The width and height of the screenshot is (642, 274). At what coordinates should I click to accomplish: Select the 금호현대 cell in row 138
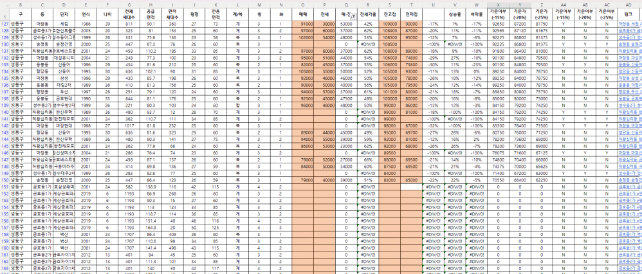64,98
